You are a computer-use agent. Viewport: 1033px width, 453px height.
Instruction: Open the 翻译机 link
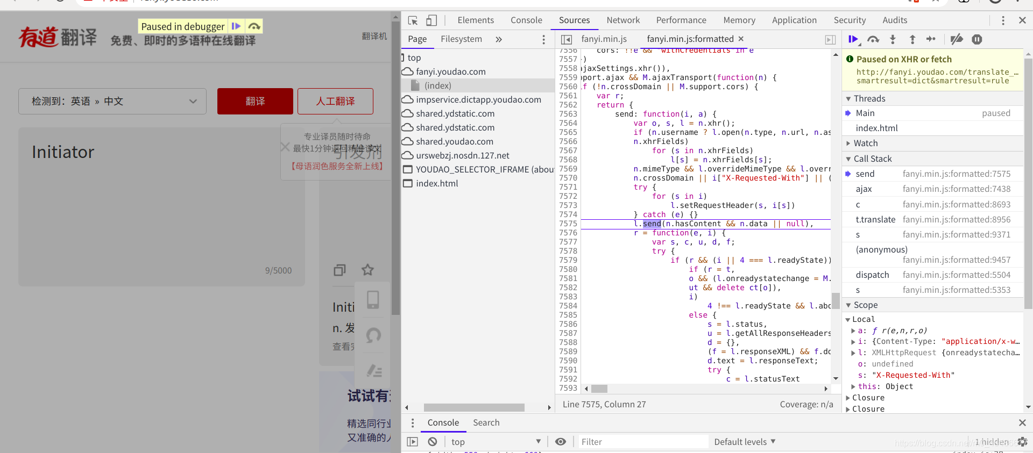(x=374, y=36)
